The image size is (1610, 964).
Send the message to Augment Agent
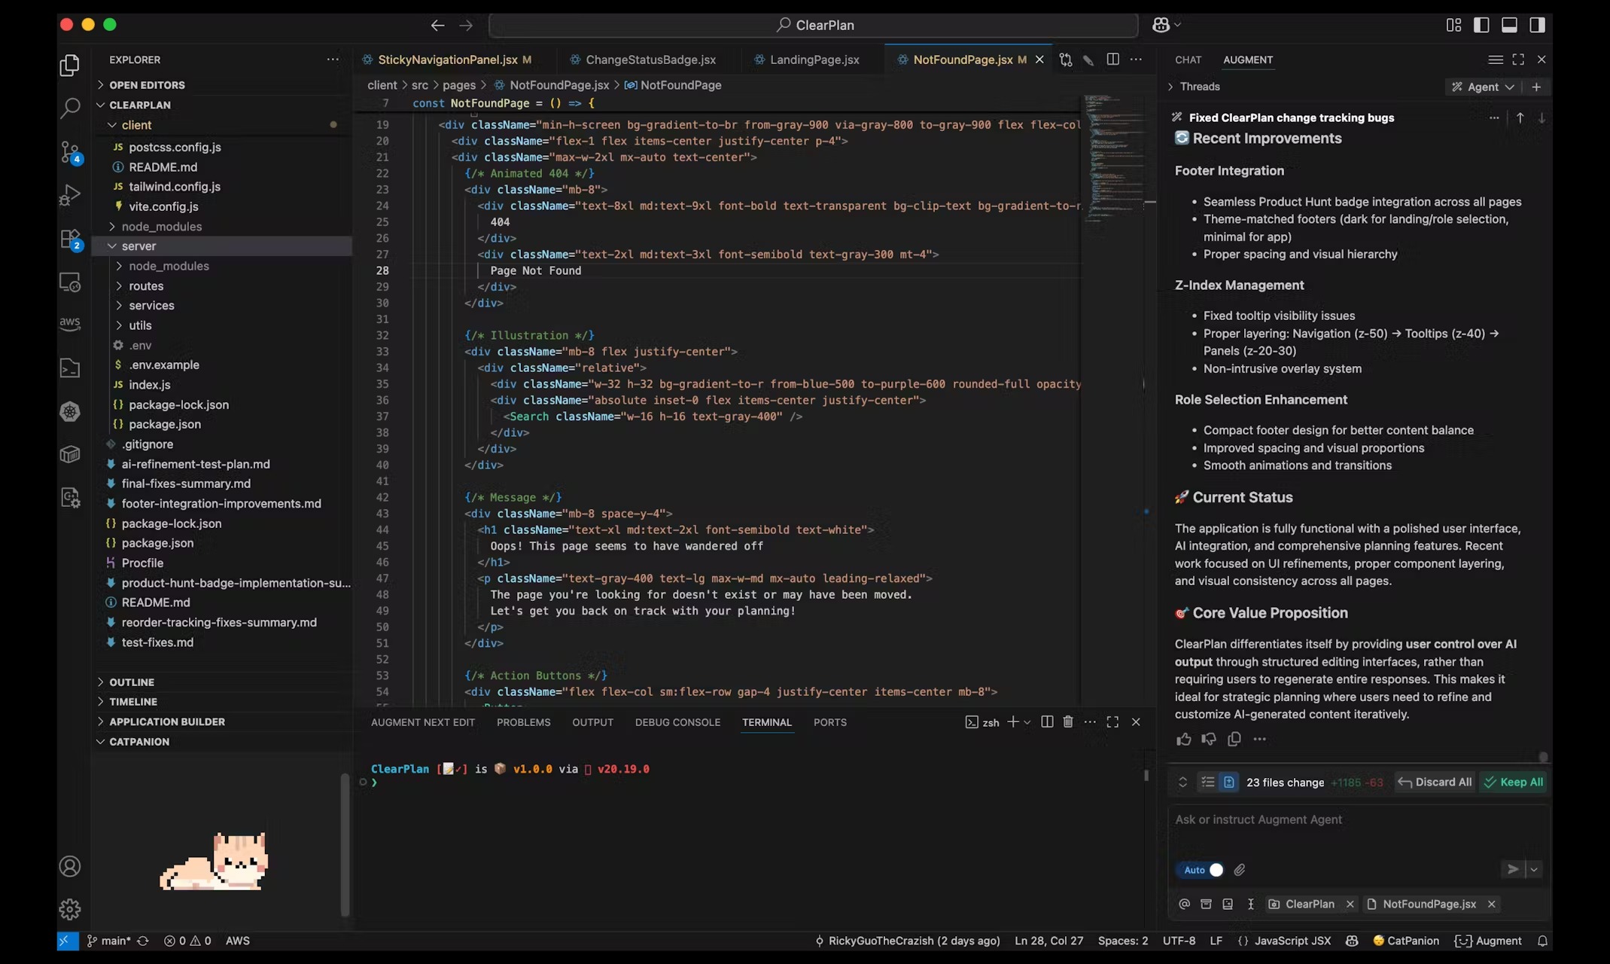pos(1512,870)
